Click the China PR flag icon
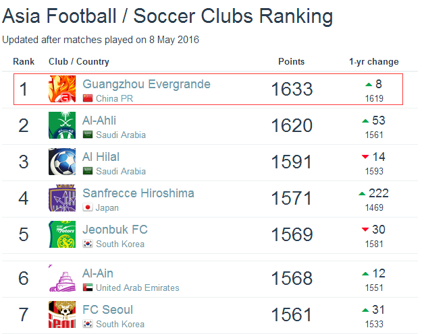The image size is (424, 334). 88,98
